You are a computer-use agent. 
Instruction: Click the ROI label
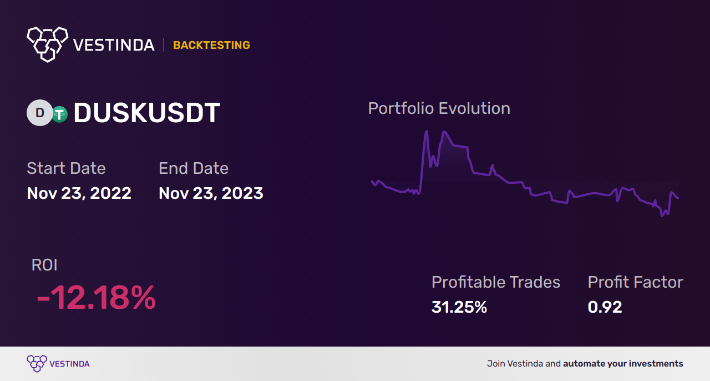[44, 265]
